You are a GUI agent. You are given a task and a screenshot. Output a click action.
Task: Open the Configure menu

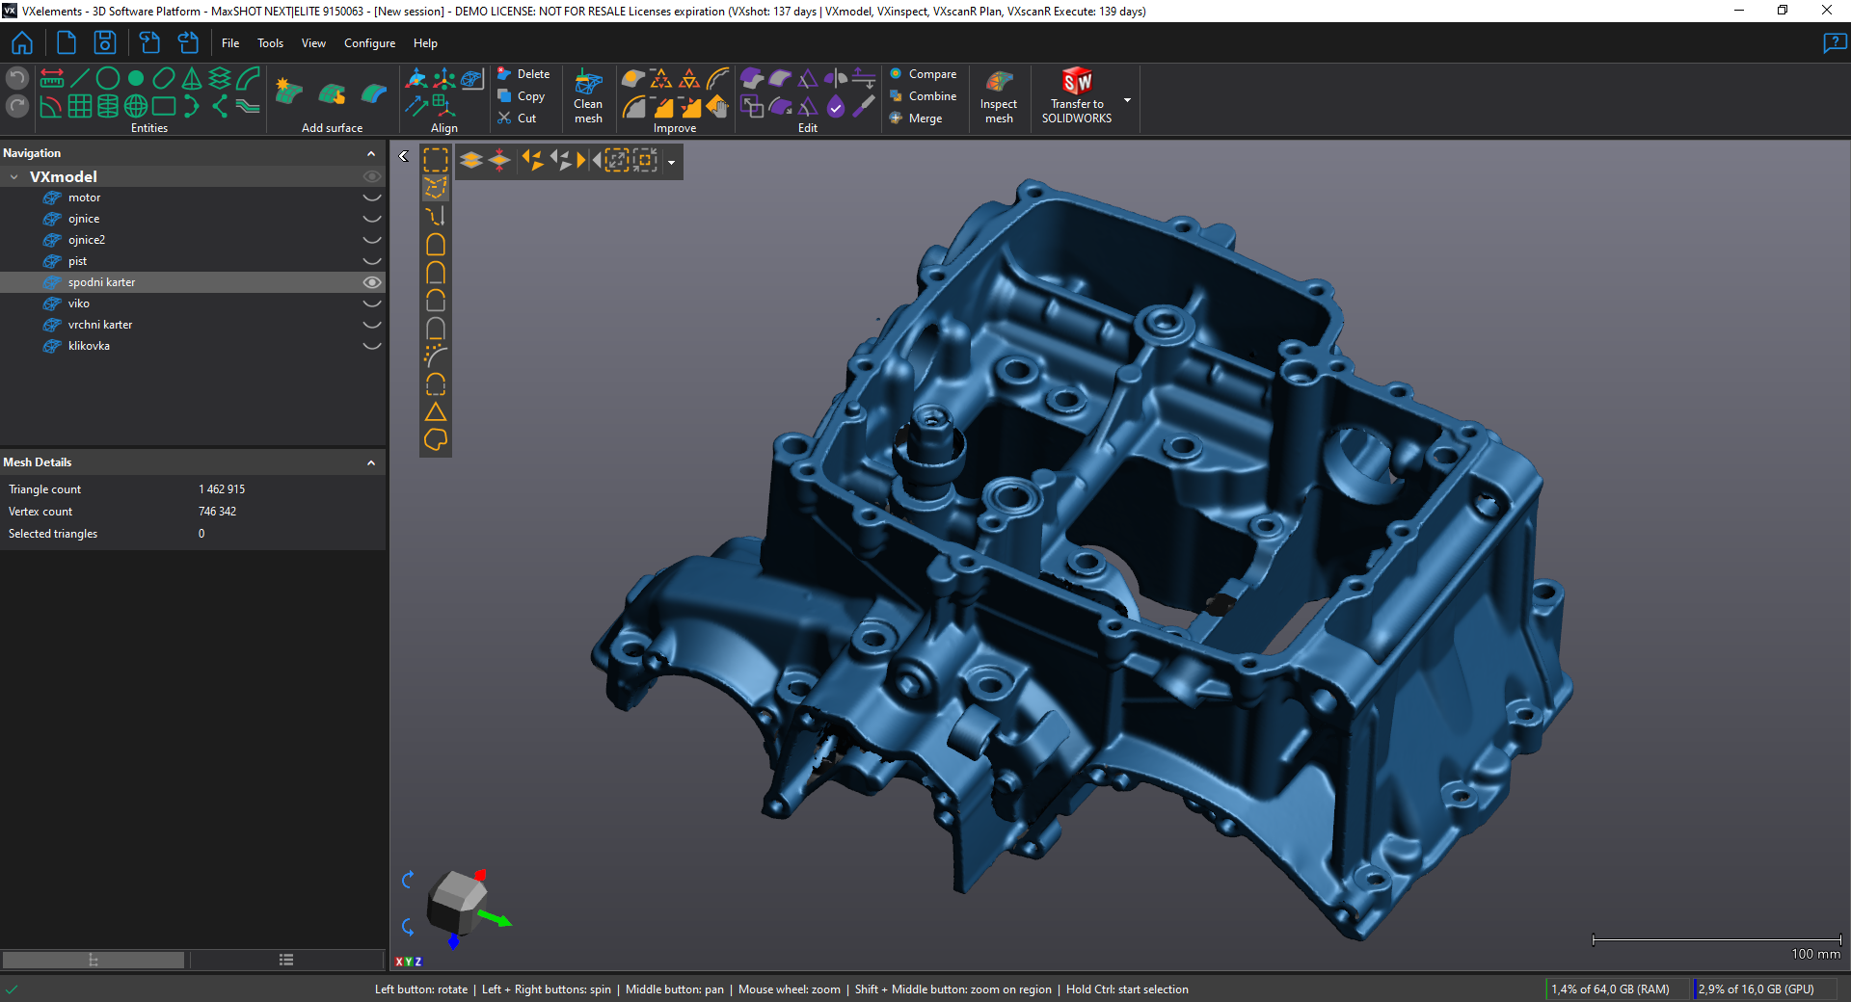(x=369, y=43)
